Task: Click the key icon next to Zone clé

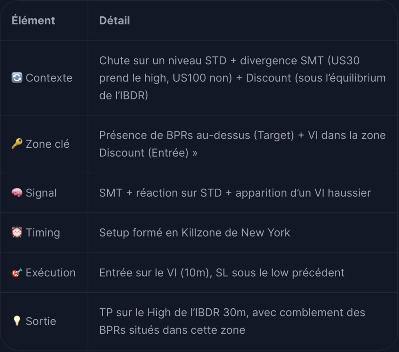Action: [x=17, y=144]
